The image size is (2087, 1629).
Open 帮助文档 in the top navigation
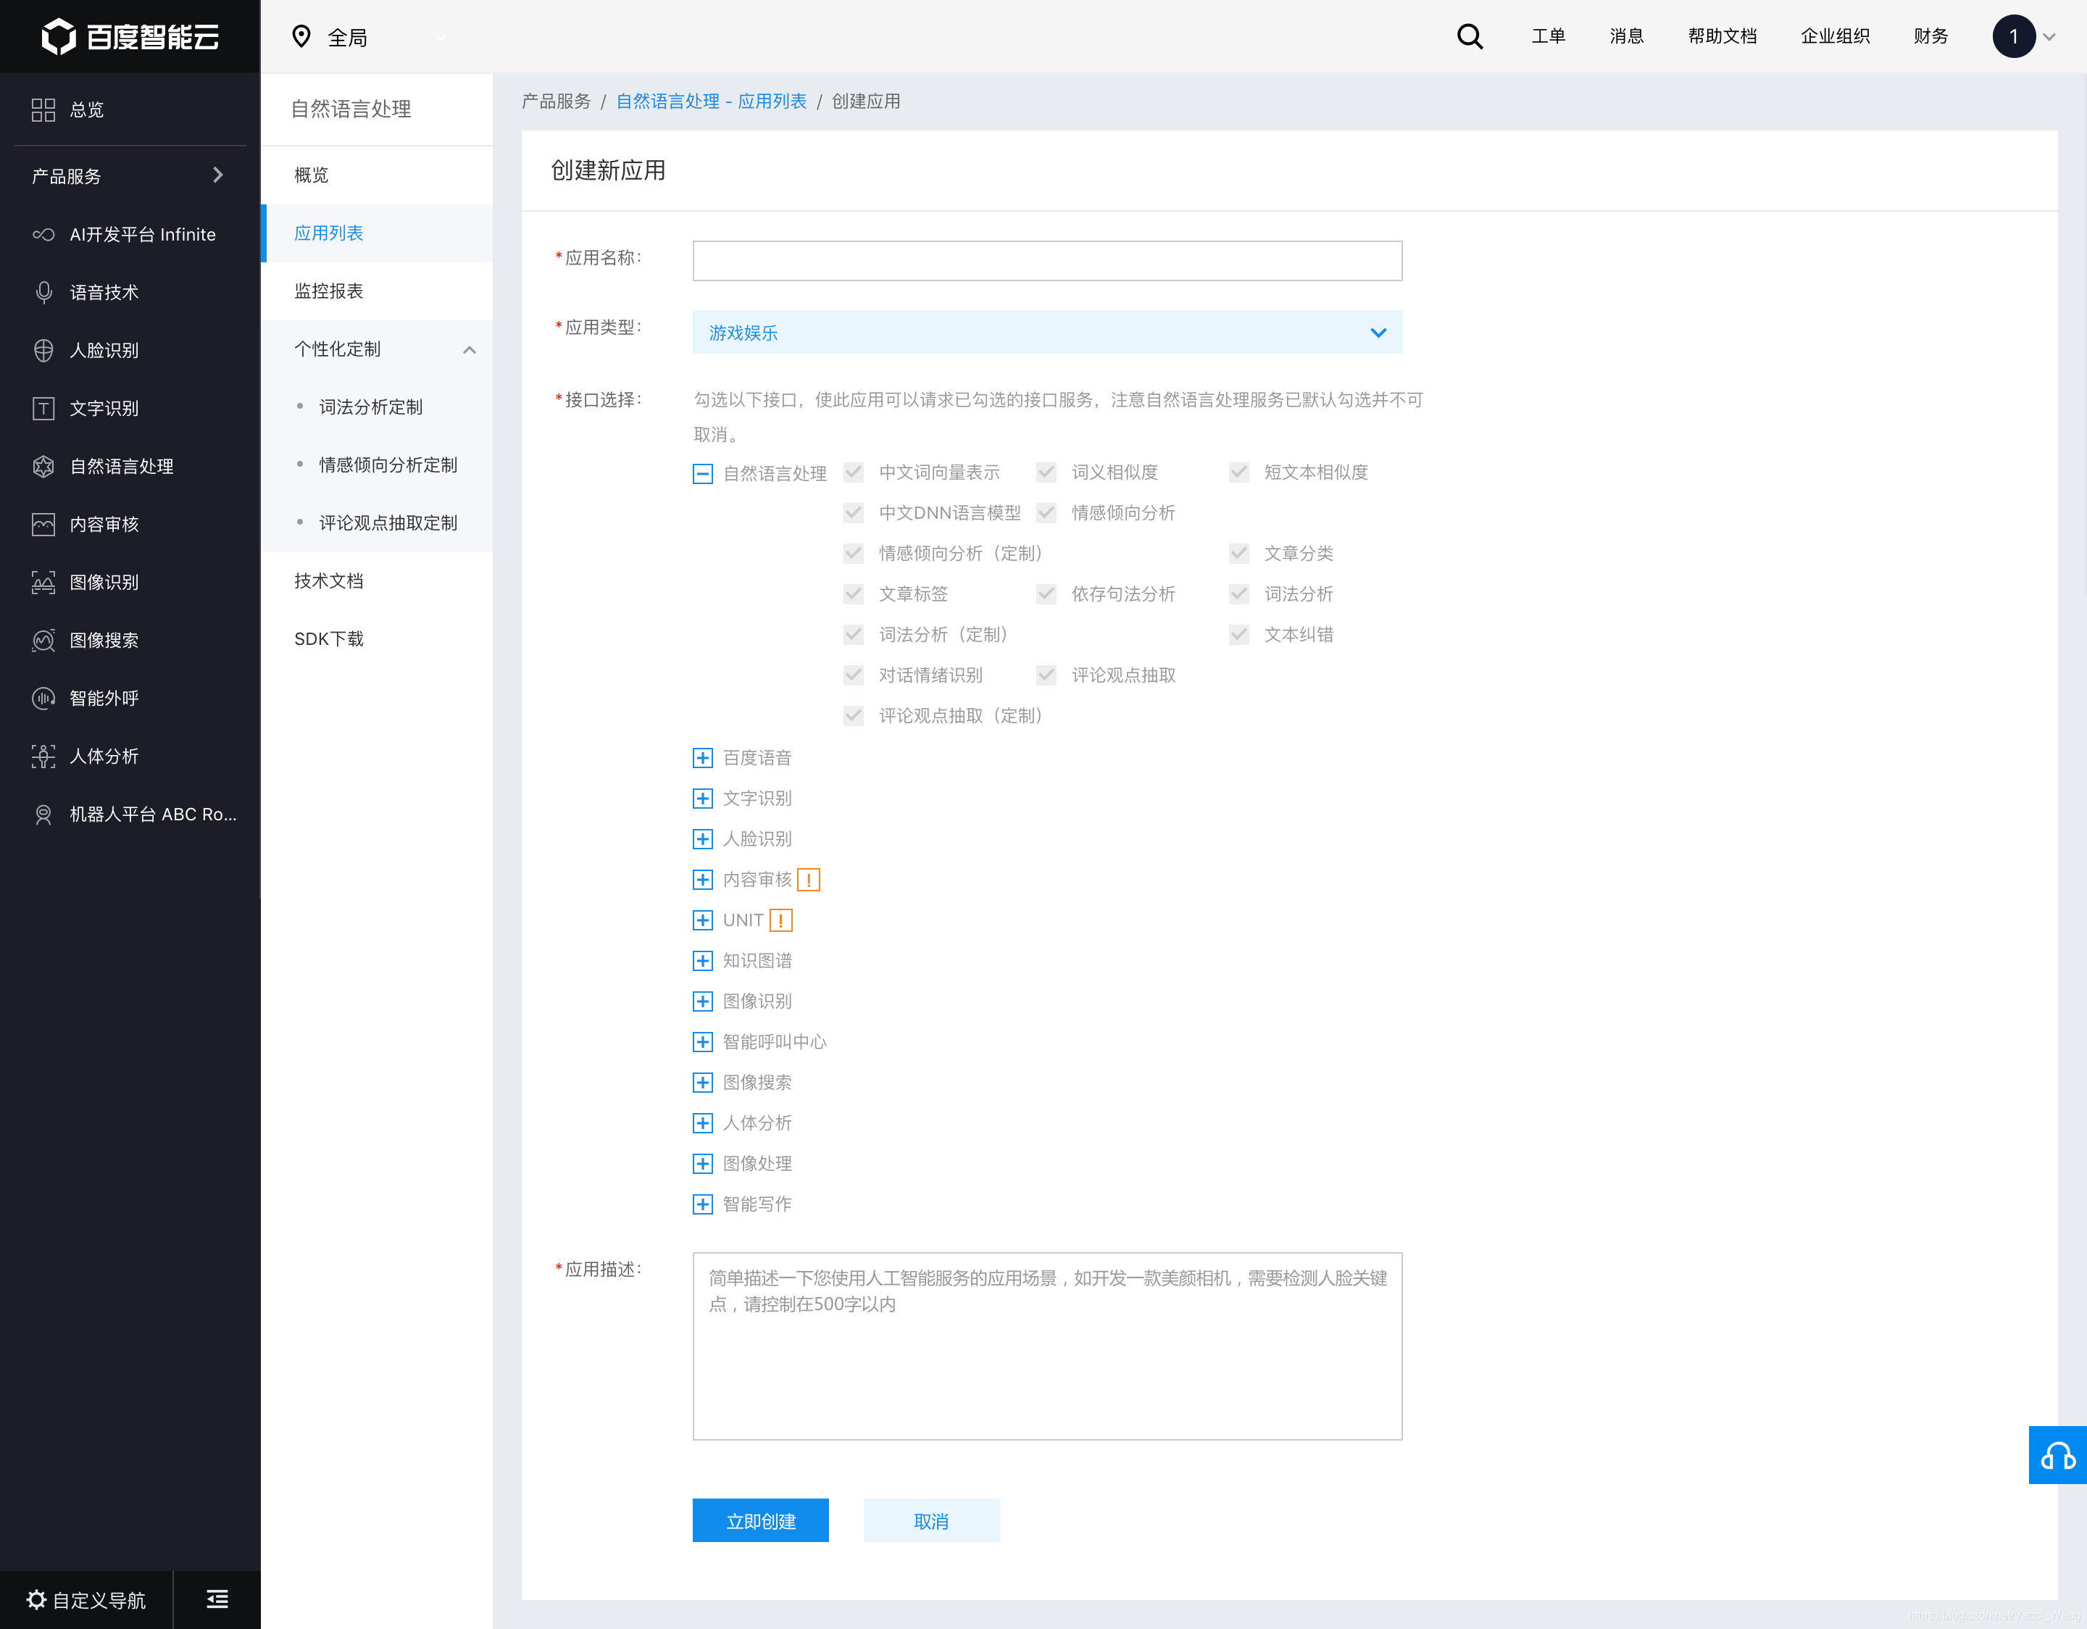(x=1721, y=36)
